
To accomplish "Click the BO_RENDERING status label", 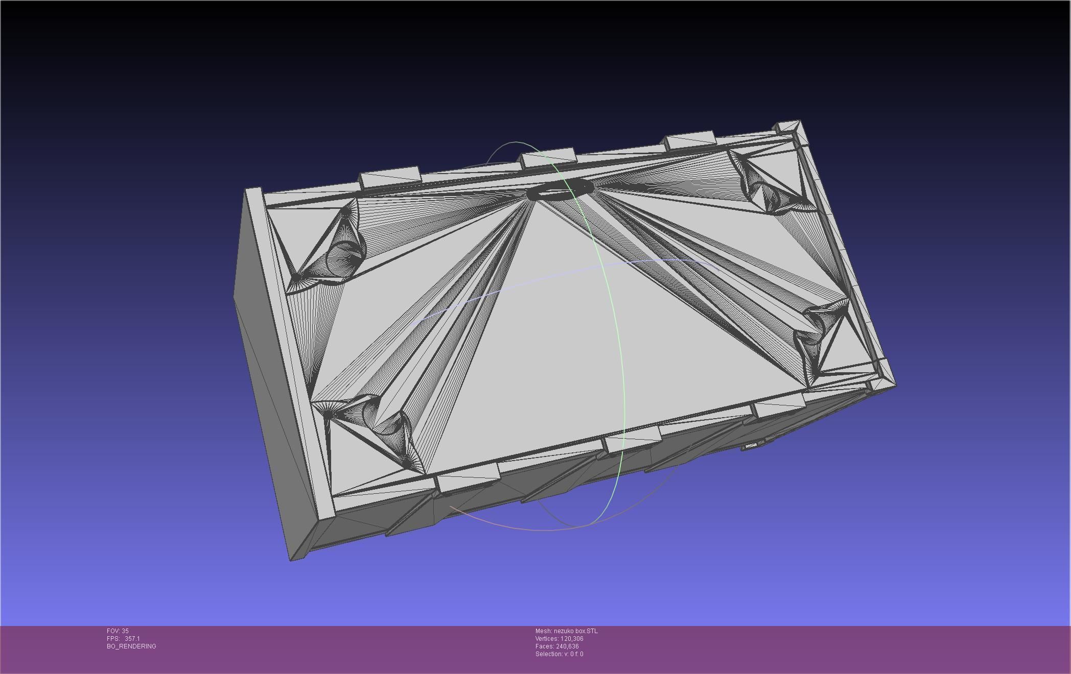I will [x=131, y=646].
